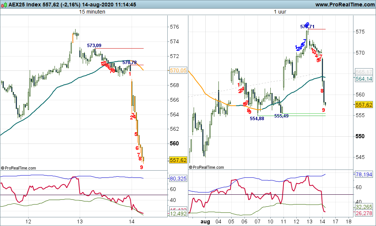Click the 576 tick on 15-minute price axis

pos(174,27)
